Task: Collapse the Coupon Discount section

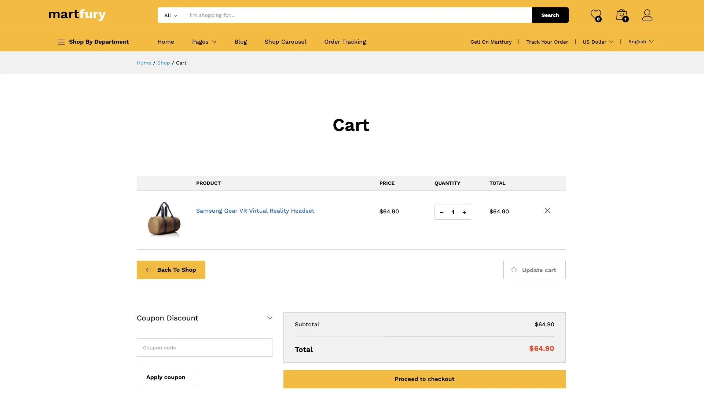Action: 269,318
